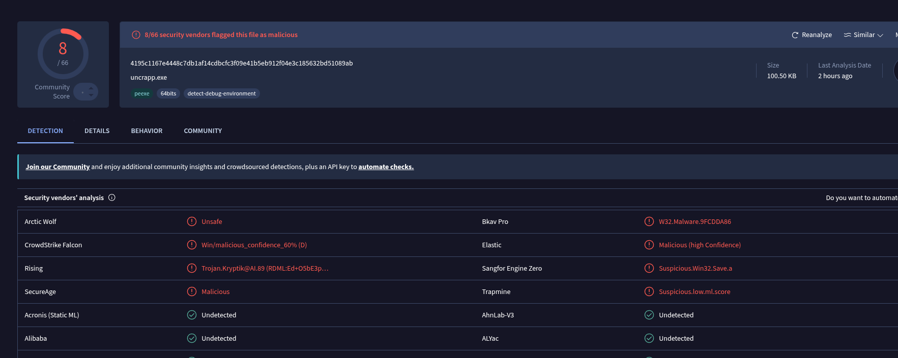Open the BEHAVIOR tab

coord(147,131)
